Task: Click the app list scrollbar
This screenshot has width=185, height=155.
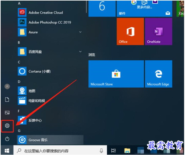Action: pyautogui.click(x=87, y=7)
